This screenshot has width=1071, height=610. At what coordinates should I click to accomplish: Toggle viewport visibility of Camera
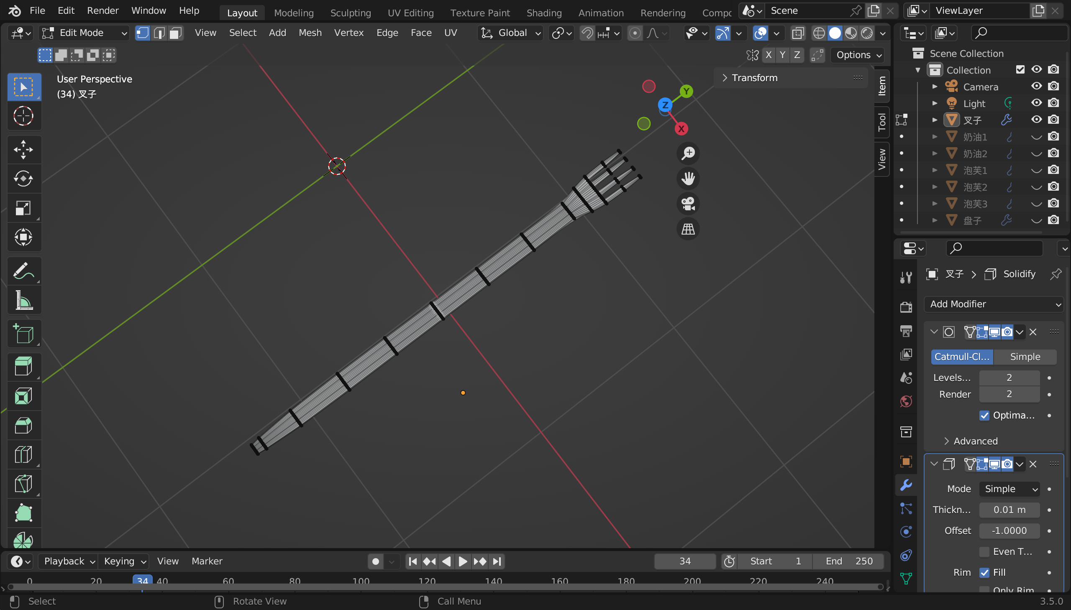click(x=1036, y=86)
